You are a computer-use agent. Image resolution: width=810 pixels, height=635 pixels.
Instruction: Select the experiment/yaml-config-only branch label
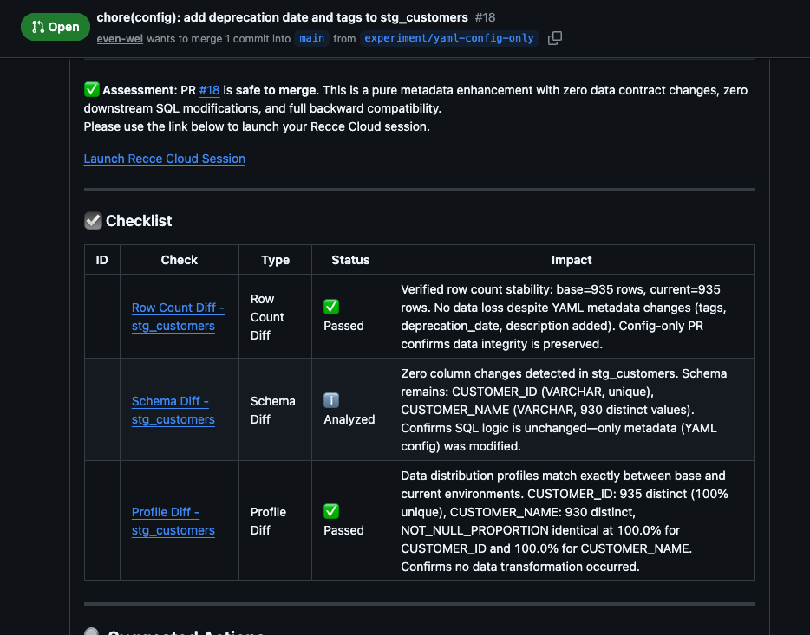click(x=449, y=38)
